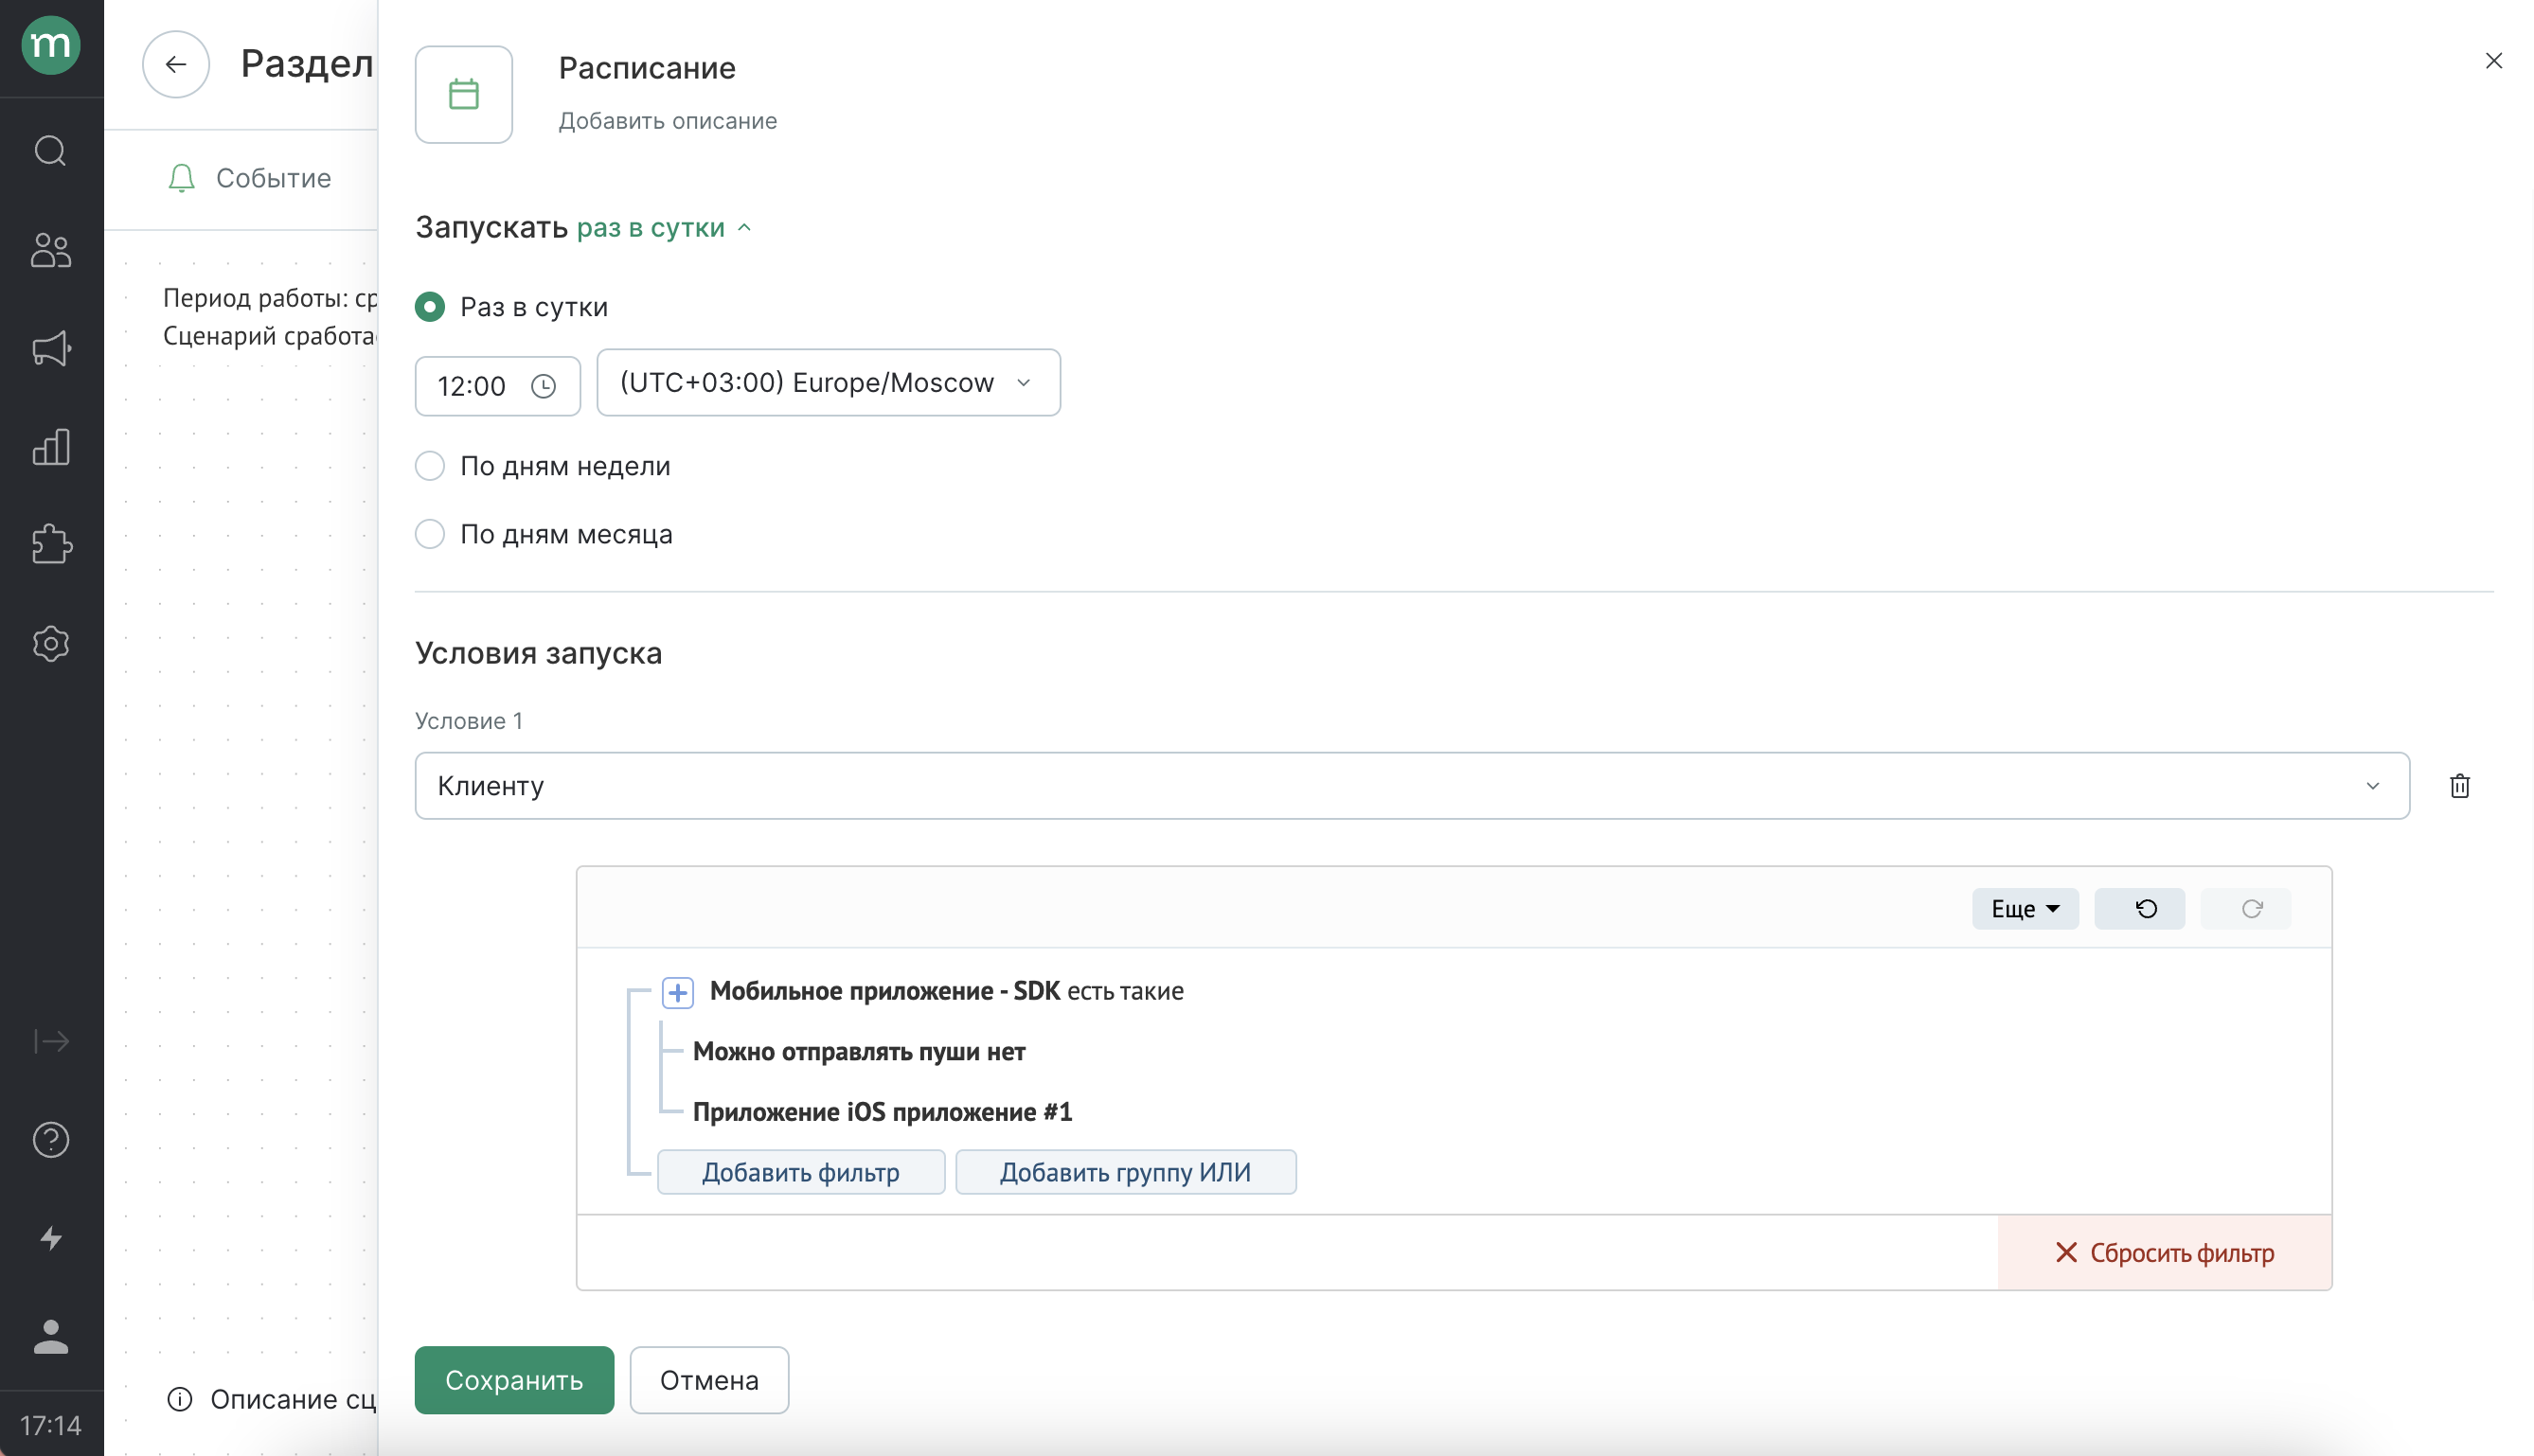Viewport: 2534px width, 1456px height.
Task: Click Добавить фильтр button
Action: click(801, 1172)
